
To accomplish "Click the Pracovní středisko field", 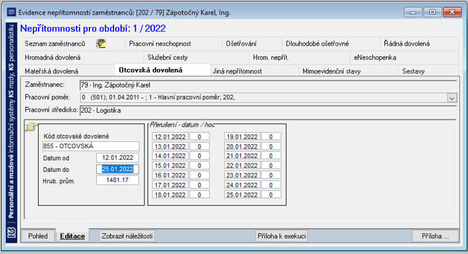I will (x=268, y=110).
